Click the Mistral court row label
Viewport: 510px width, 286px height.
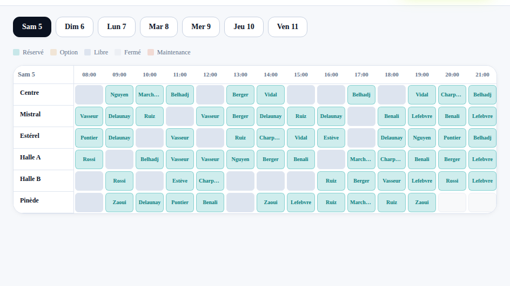(30, 114)
